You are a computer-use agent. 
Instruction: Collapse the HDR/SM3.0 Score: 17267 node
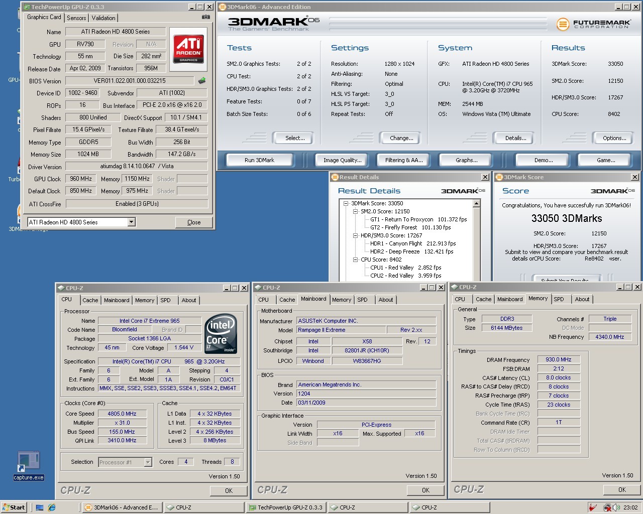pyautogui.click(x=355, y=235)
